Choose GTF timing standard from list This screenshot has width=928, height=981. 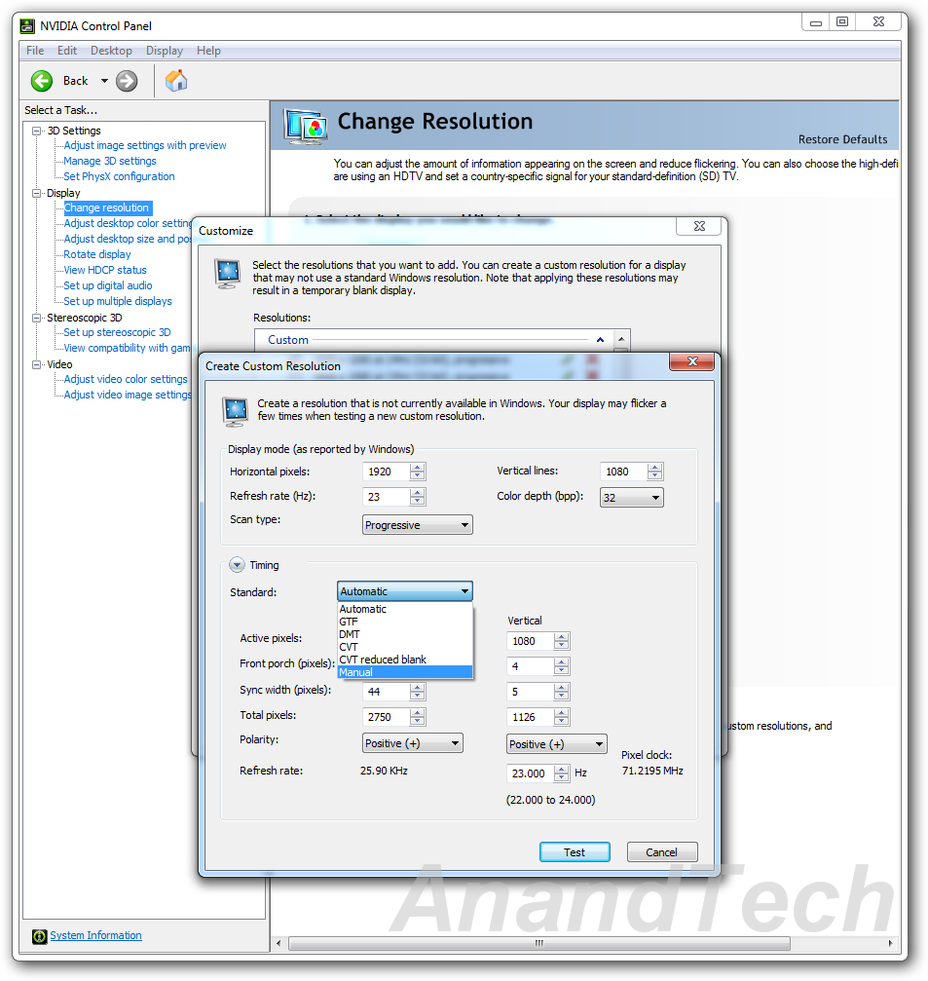coord(404,622)
